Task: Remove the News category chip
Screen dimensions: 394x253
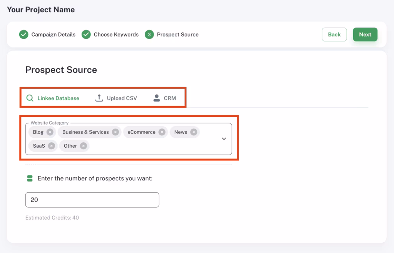Action: (x=194, y=132)
